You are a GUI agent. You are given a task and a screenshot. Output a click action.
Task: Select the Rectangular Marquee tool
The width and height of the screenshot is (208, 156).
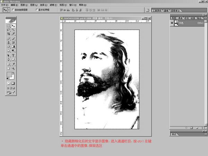[9, 26]
